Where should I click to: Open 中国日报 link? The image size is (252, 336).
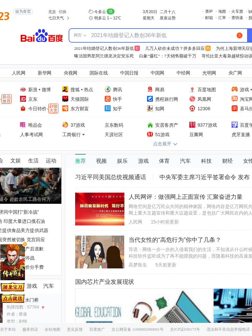pyautogui.click(x=129, y=73)
